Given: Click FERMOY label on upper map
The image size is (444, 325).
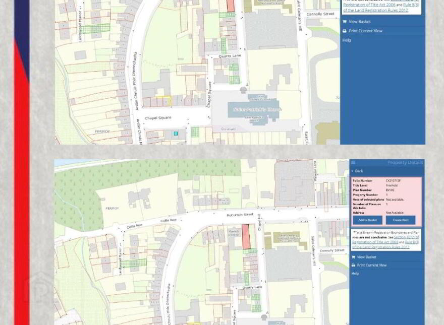Looking at the screenshot, I should (x=102, y=132).
